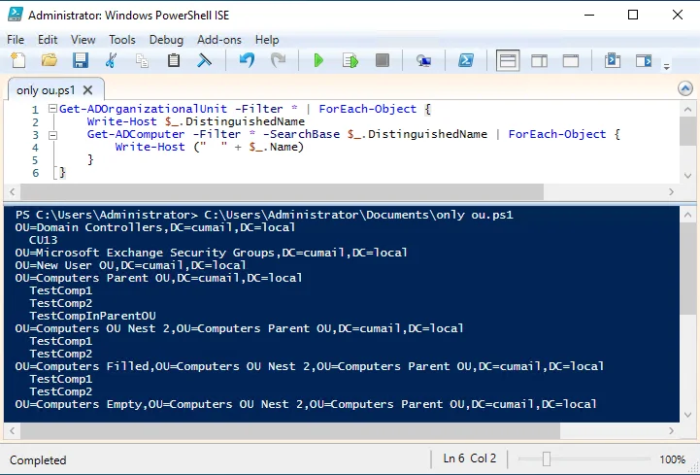Click Get-ADOrganizationalUnit in line 1
The height and width of the screenshot is (475, 700).
coord(144,109)
